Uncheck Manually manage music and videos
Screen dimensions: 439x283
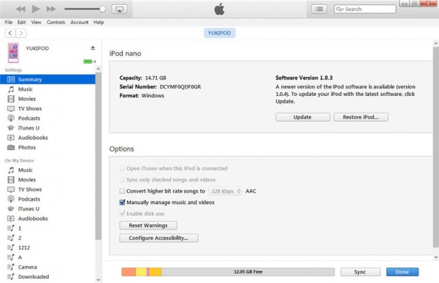[x=122, y=203]
